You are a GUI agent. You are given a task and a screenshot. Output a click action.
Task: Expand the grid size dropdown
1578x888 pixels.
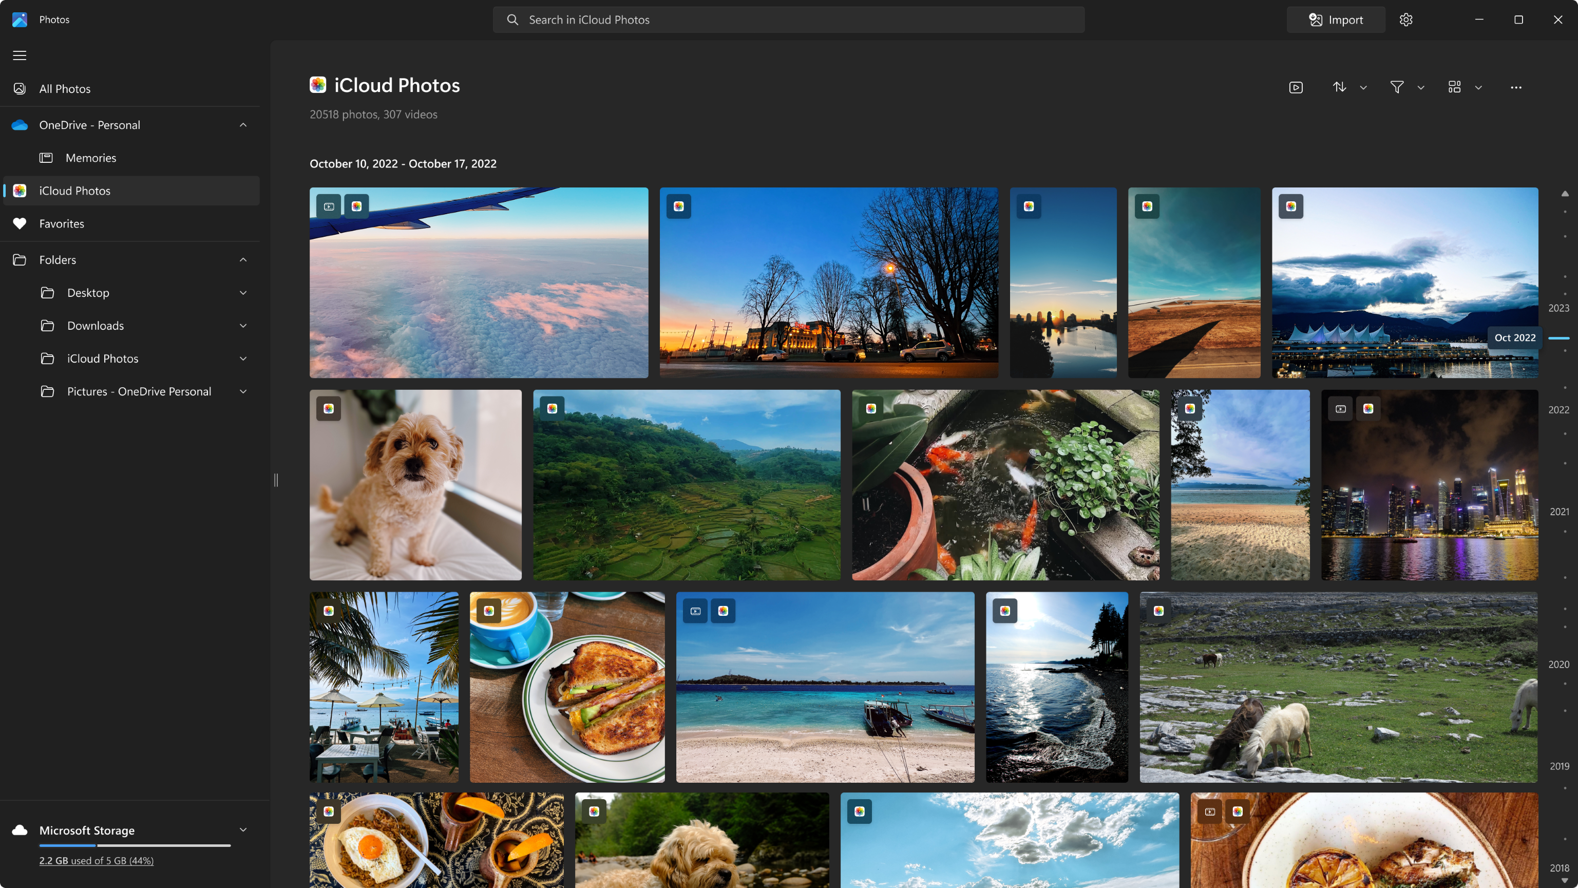click(1477, 87)
